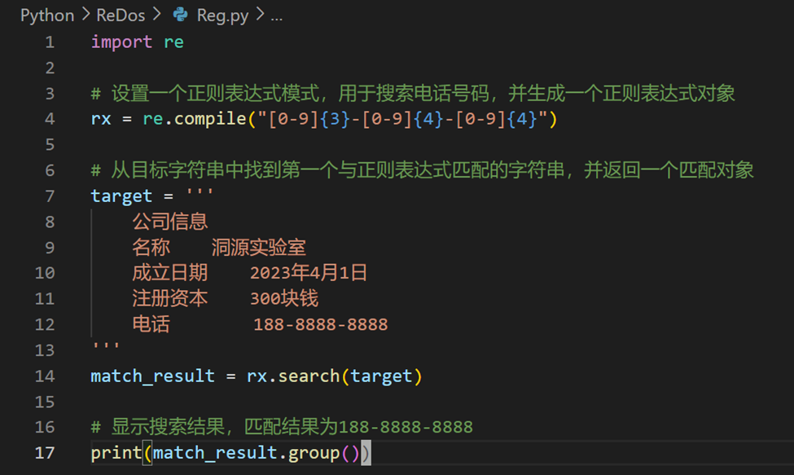The image size is (794, 475).
Task: Select the "Reg.py" breadcrumb item
Action: [222, 15]
